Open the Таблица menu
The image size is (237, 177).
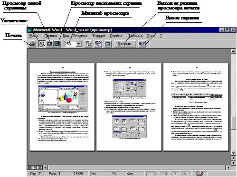(135, 36)
